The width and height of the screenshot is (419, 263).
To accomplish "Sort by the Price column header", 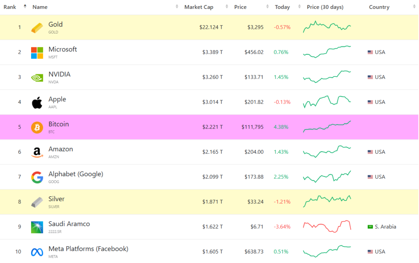I will 240,7.
